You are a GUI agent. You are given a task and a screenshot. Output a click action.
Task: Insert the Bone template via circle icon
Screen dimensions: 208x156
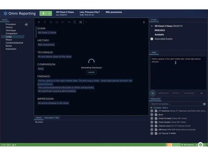pos(152,115)
